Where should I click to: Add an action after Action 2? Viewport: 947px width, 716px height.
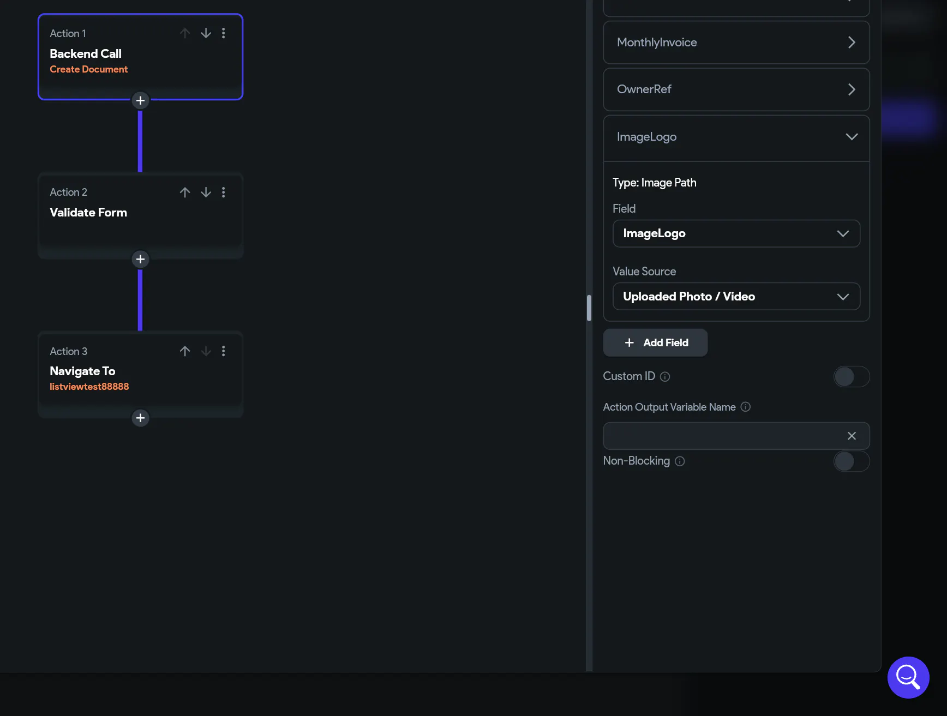point(140,259)
